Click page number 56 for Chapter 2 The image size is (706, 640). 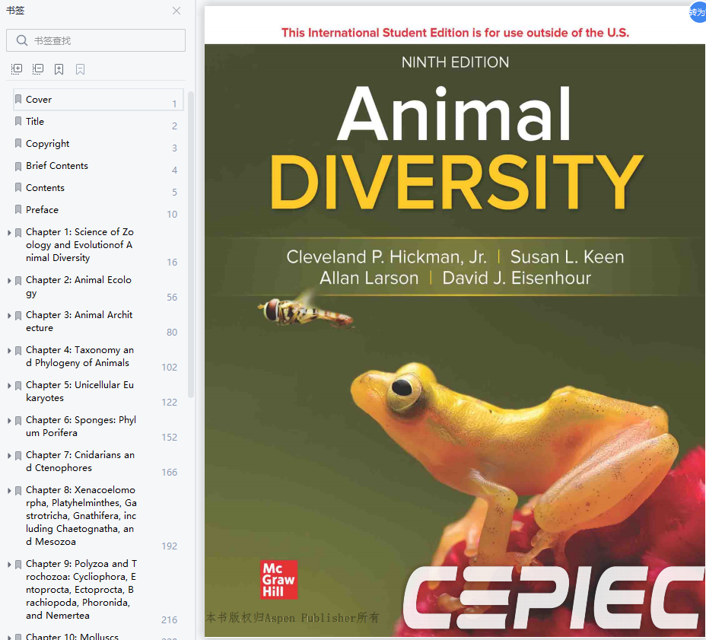coord(172,298)
